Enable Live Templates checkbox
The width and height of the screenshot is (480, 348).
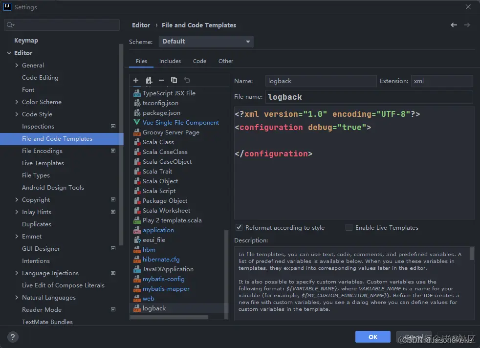tap(349, 227)
